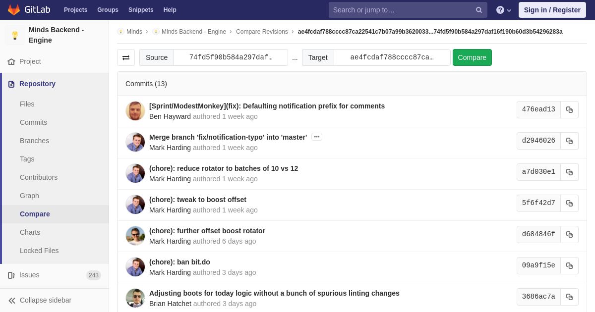Open the Target revision dropdown
The width and height of the screenshot is (595, 312).
tap(392, 57)
